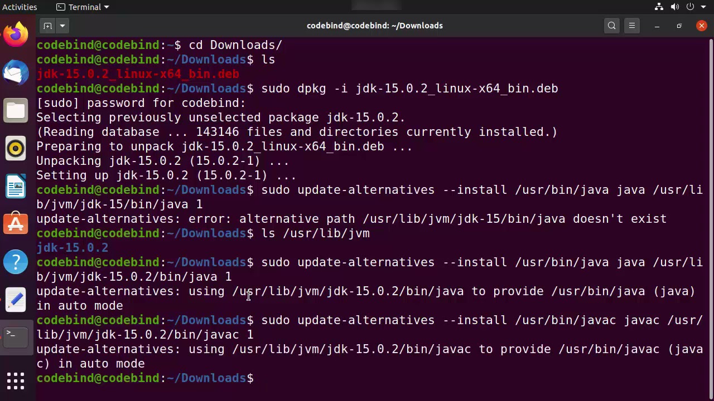
Task: Click Activities in the top bar
Action: (x=20, y=7)
